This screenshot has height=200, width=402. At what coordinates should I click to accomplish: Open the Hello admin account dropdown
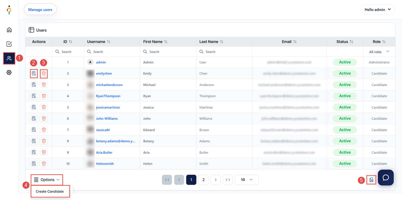(x=378, y=10)
